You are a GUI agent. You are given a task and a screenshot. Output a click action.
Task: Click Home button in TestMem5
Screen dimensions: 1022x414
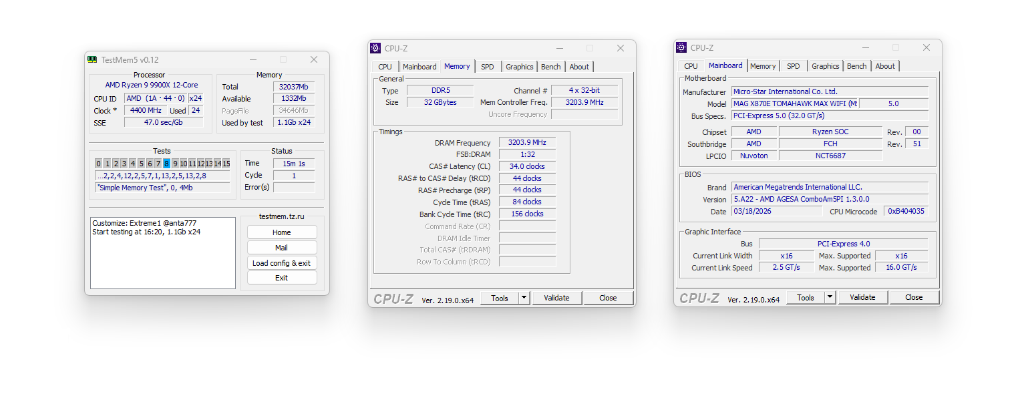tap(282, 232)
